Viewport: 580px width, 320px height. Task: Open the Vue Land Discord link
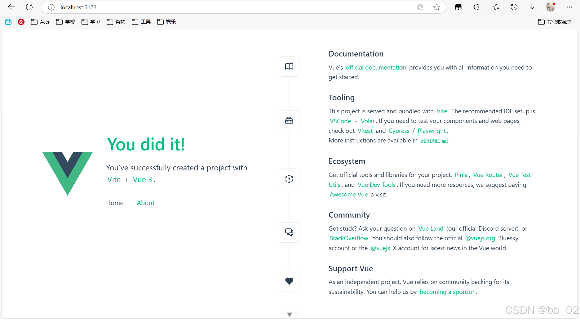tap(431, 229)
